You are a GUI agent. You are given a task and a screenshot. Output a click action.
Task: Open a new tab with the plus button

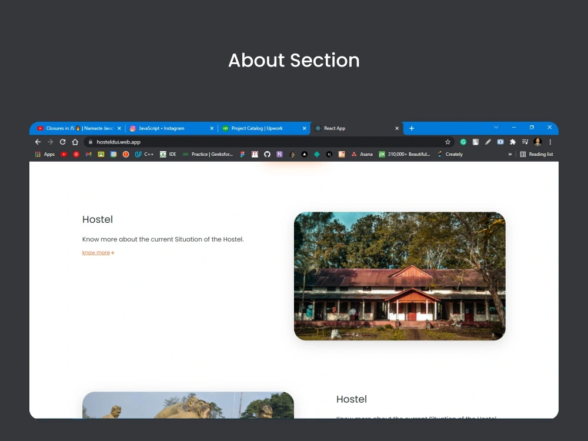click(x=412, y=128)
